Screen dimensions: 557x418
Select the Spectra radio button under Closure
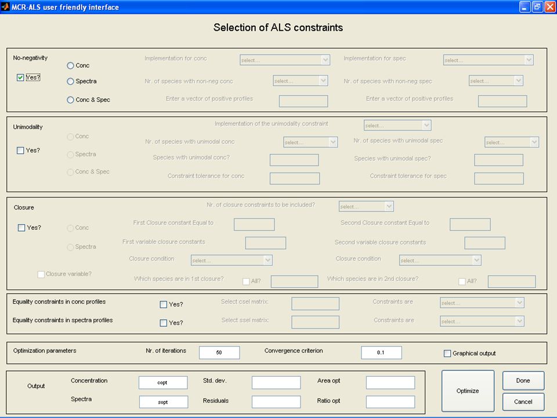(70, 247)
